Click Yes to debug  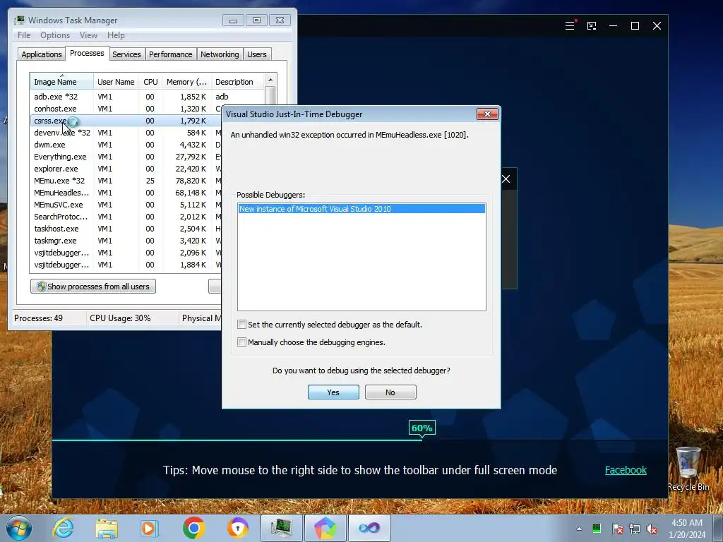point(333,392)
